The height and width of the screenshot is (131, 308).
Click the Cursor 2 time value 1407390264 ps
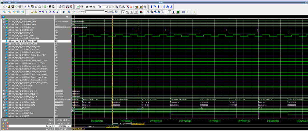(64, 126)
